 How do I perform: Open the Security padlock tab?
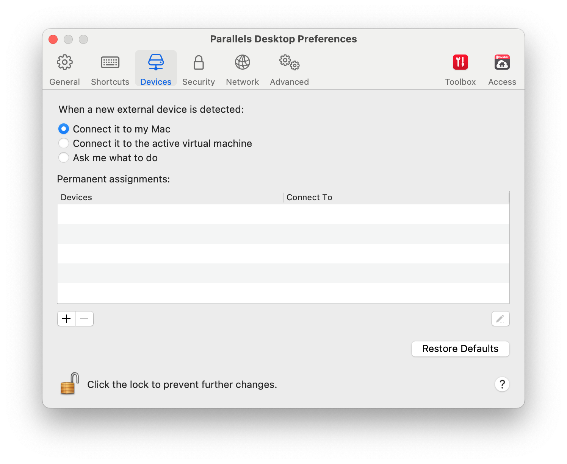[199, 69]
